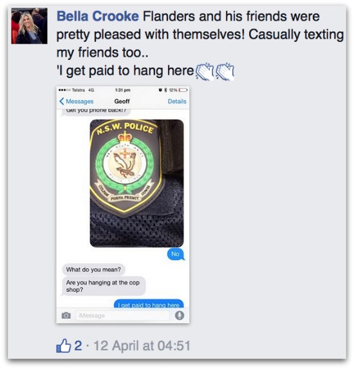The width and height of the screenshot is (354, 369).
Task: Open Bella Crooke's profile picture
Action: point(29,26)
